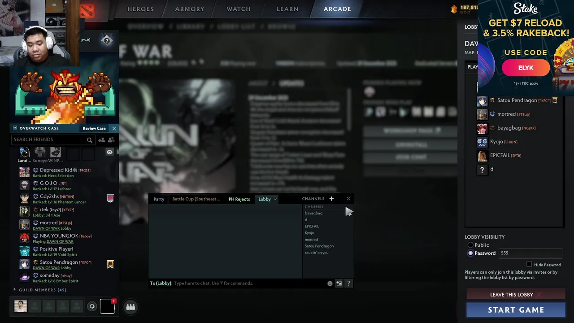Viewport: 574px width, 323px height.
Task: Click the pop-out chat icon
Action: [339, 284]
